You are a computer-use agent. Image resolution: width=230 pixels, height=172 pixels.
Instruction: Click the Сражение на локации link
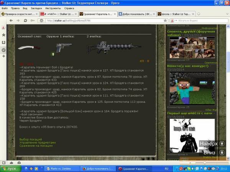36,146
